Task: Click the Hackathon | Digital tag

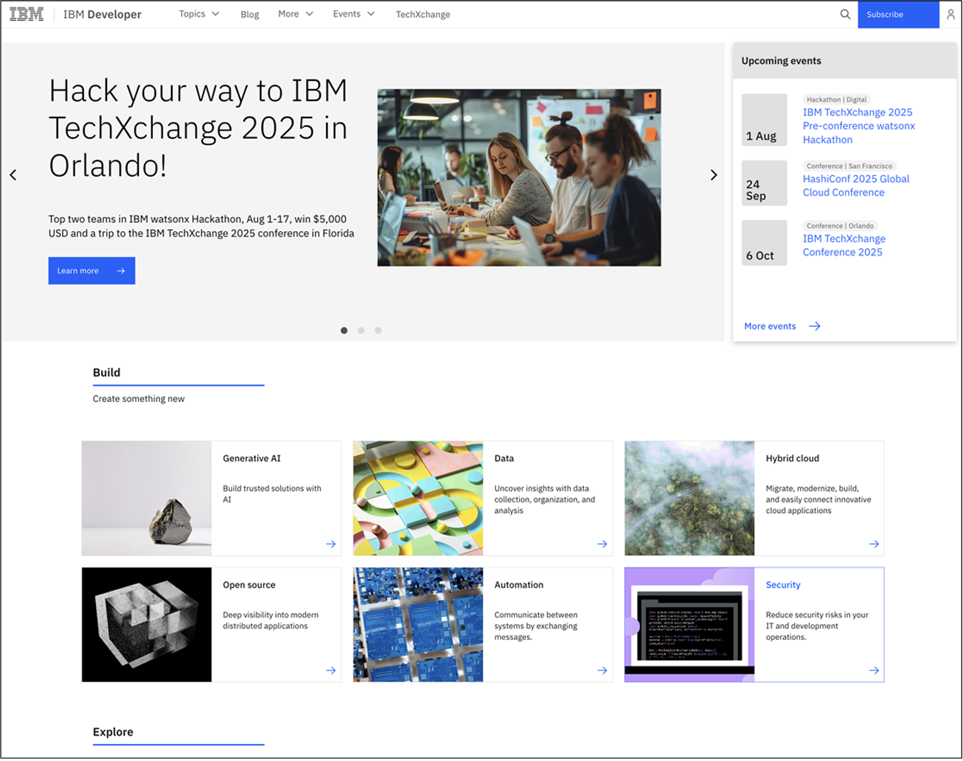Action: tap(837, 100)
